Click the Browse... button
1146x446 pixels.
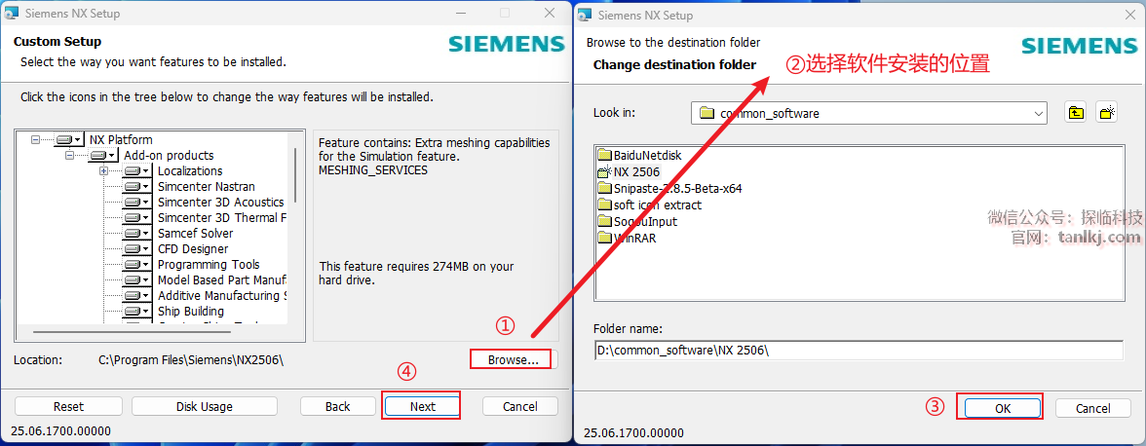pyautogui.click(x=513, y=359)
